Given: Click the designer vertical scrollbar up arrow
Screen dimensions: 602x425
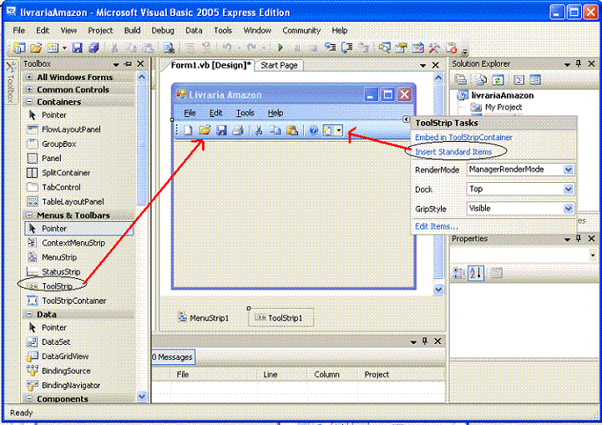Looking at the screenshot, I should 438,78.
